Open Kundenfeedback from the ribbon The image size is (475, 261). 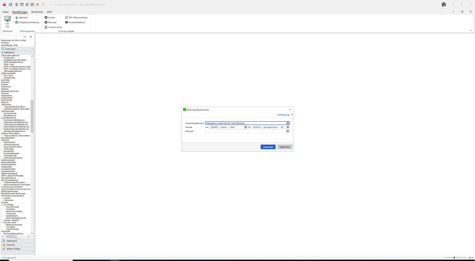click(x=75, y=23)
